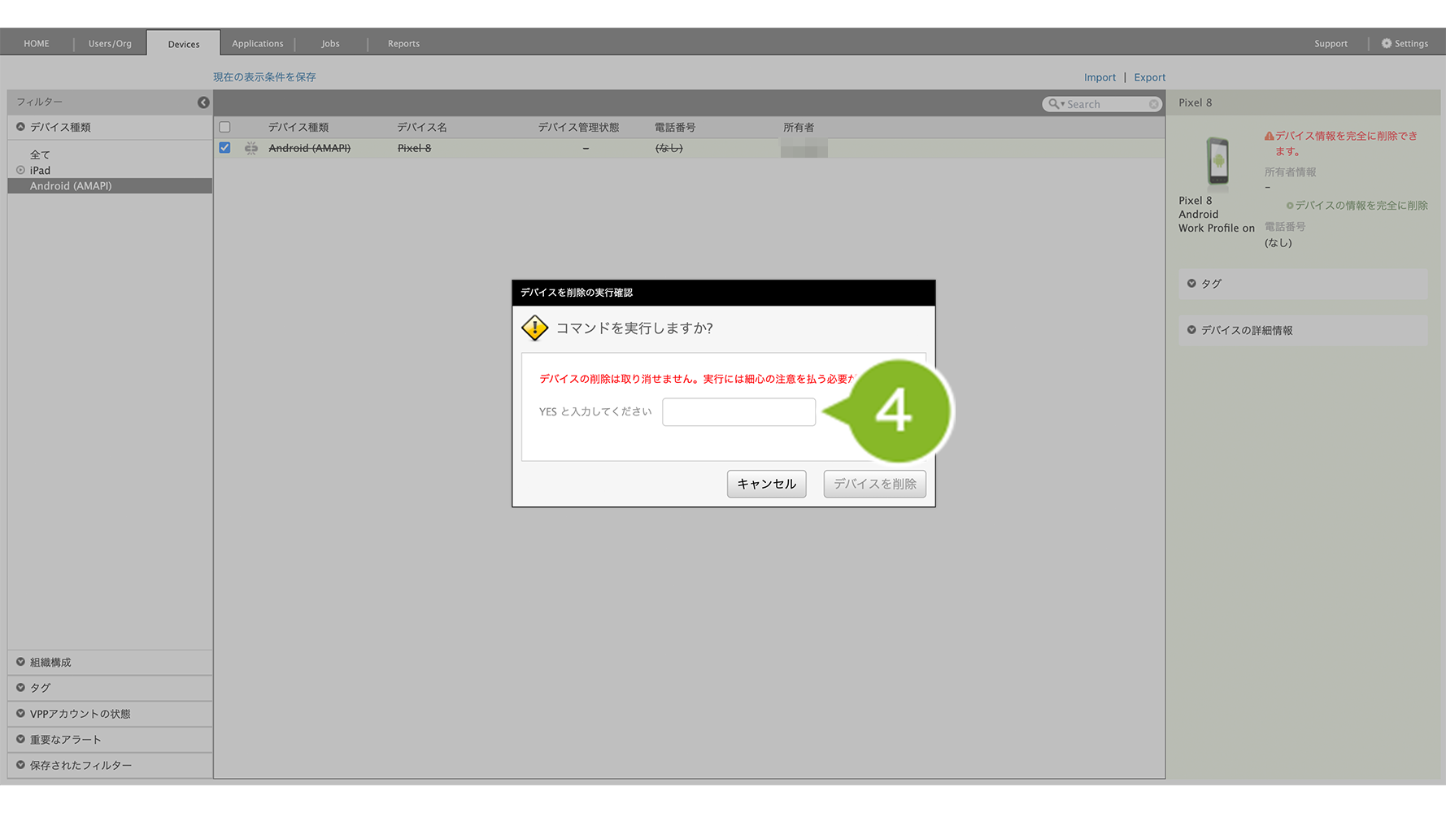
Task: Click the 所有者 column header
Action: [x=799, y=127]
